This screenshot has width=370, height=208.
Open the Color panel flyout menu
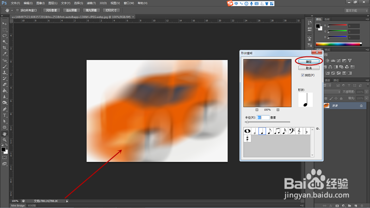(x=367, y=19)
